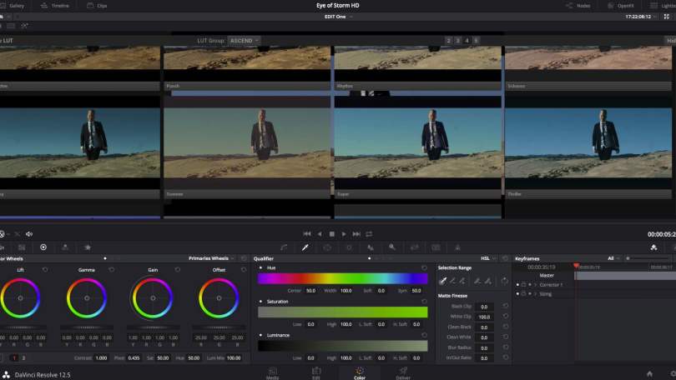Click the White Clip value field
Screen dimensions: 676x380
click(x=484, y=317)
